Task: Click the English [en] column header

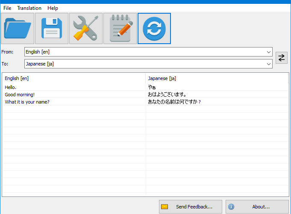Action: (x=74, y=78)
